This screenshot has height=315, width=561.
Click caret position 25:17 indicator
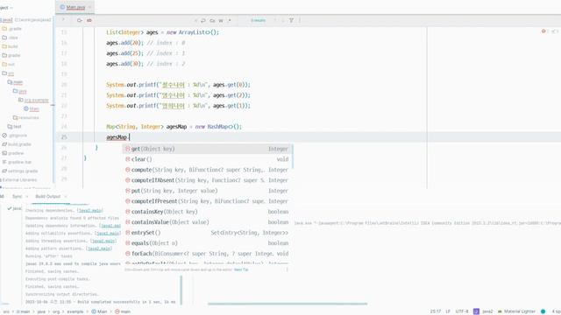436,311
